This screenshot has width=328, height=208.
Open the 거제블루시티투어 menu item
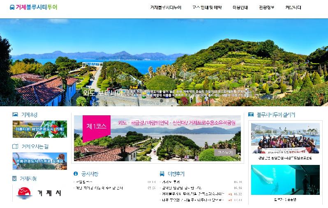166,7
